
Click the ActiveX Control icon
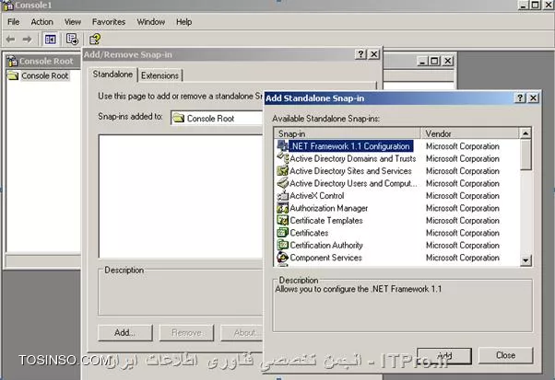[282, 195]
